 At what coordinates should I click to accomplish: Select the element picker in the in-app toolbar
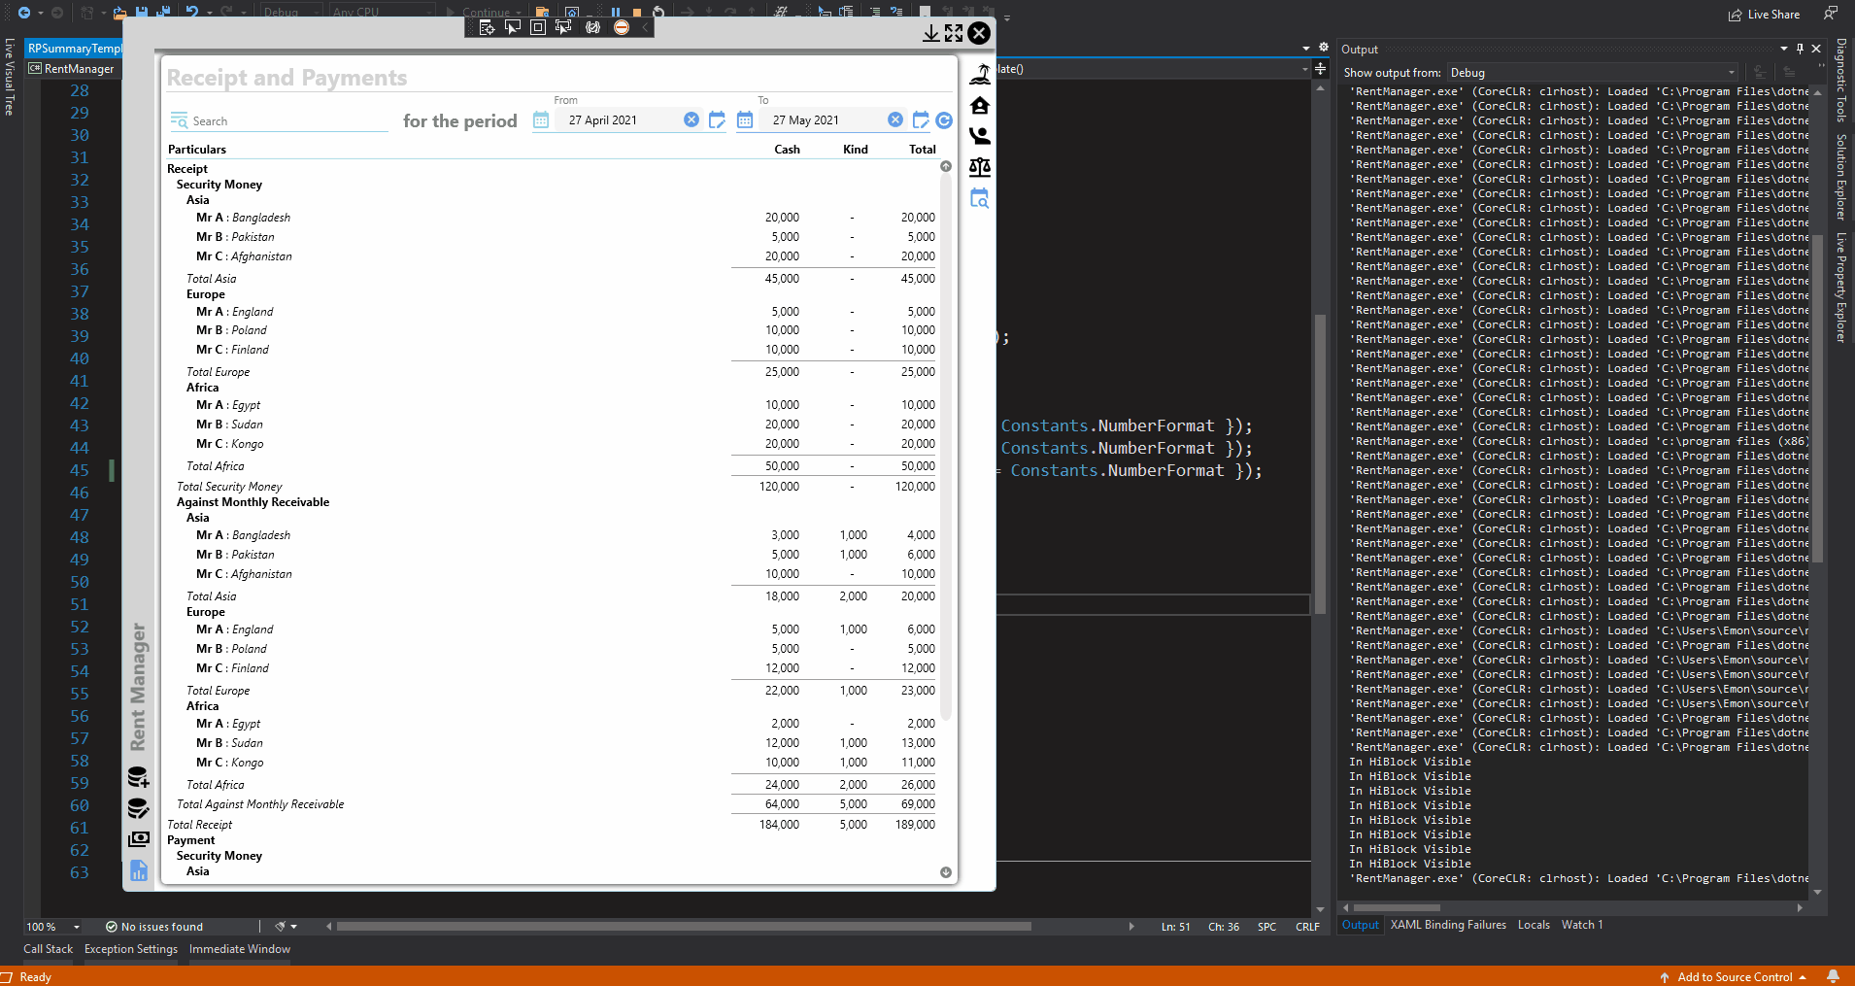[x=512, y=27]
